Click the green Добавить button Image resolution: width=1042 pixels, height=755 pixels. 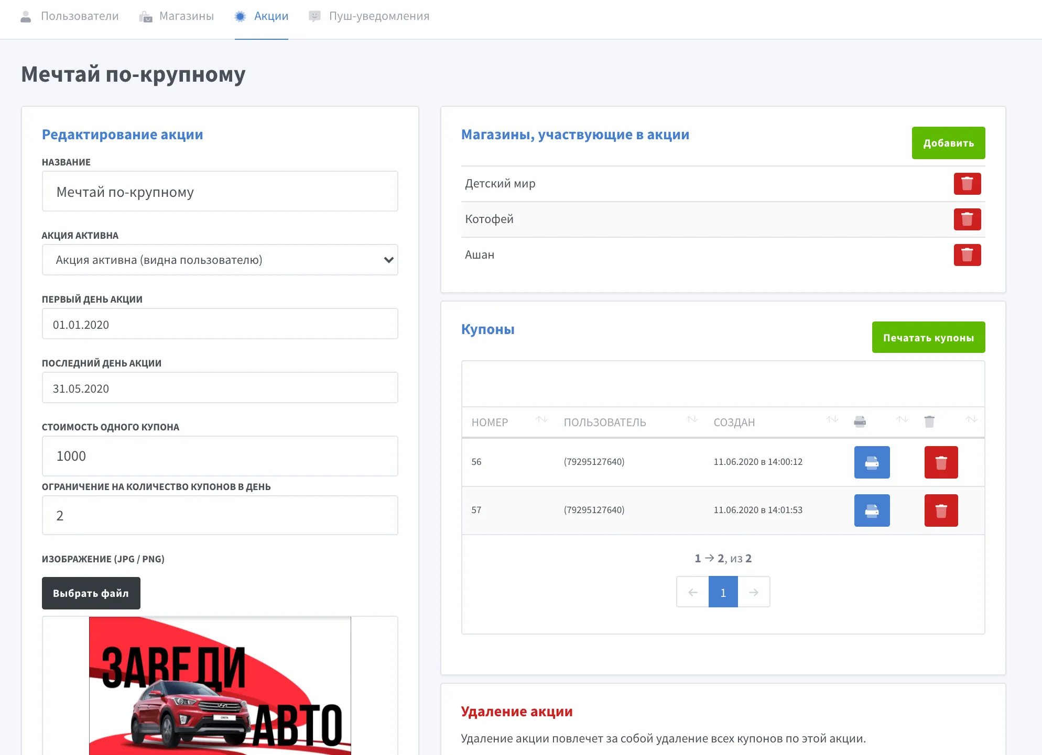tap(948, 142)
